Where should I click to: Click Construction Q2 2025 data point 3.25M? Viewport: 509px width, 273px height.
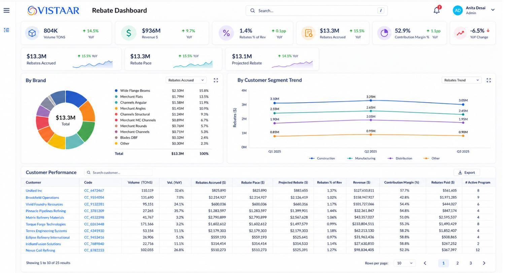(x=371, y=101)
